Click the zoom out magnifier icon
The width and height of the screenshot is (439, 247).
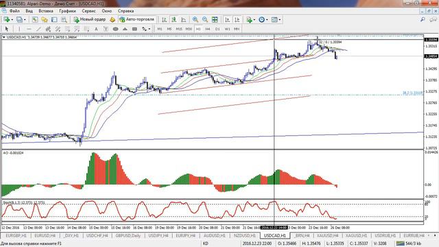[x=205, y=20]
